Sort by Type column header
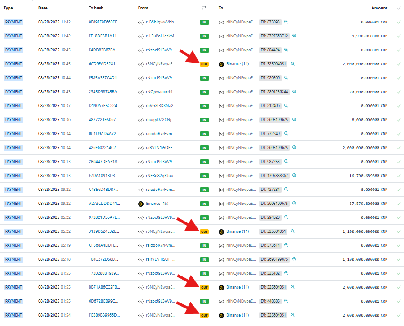 pos(8,8)
